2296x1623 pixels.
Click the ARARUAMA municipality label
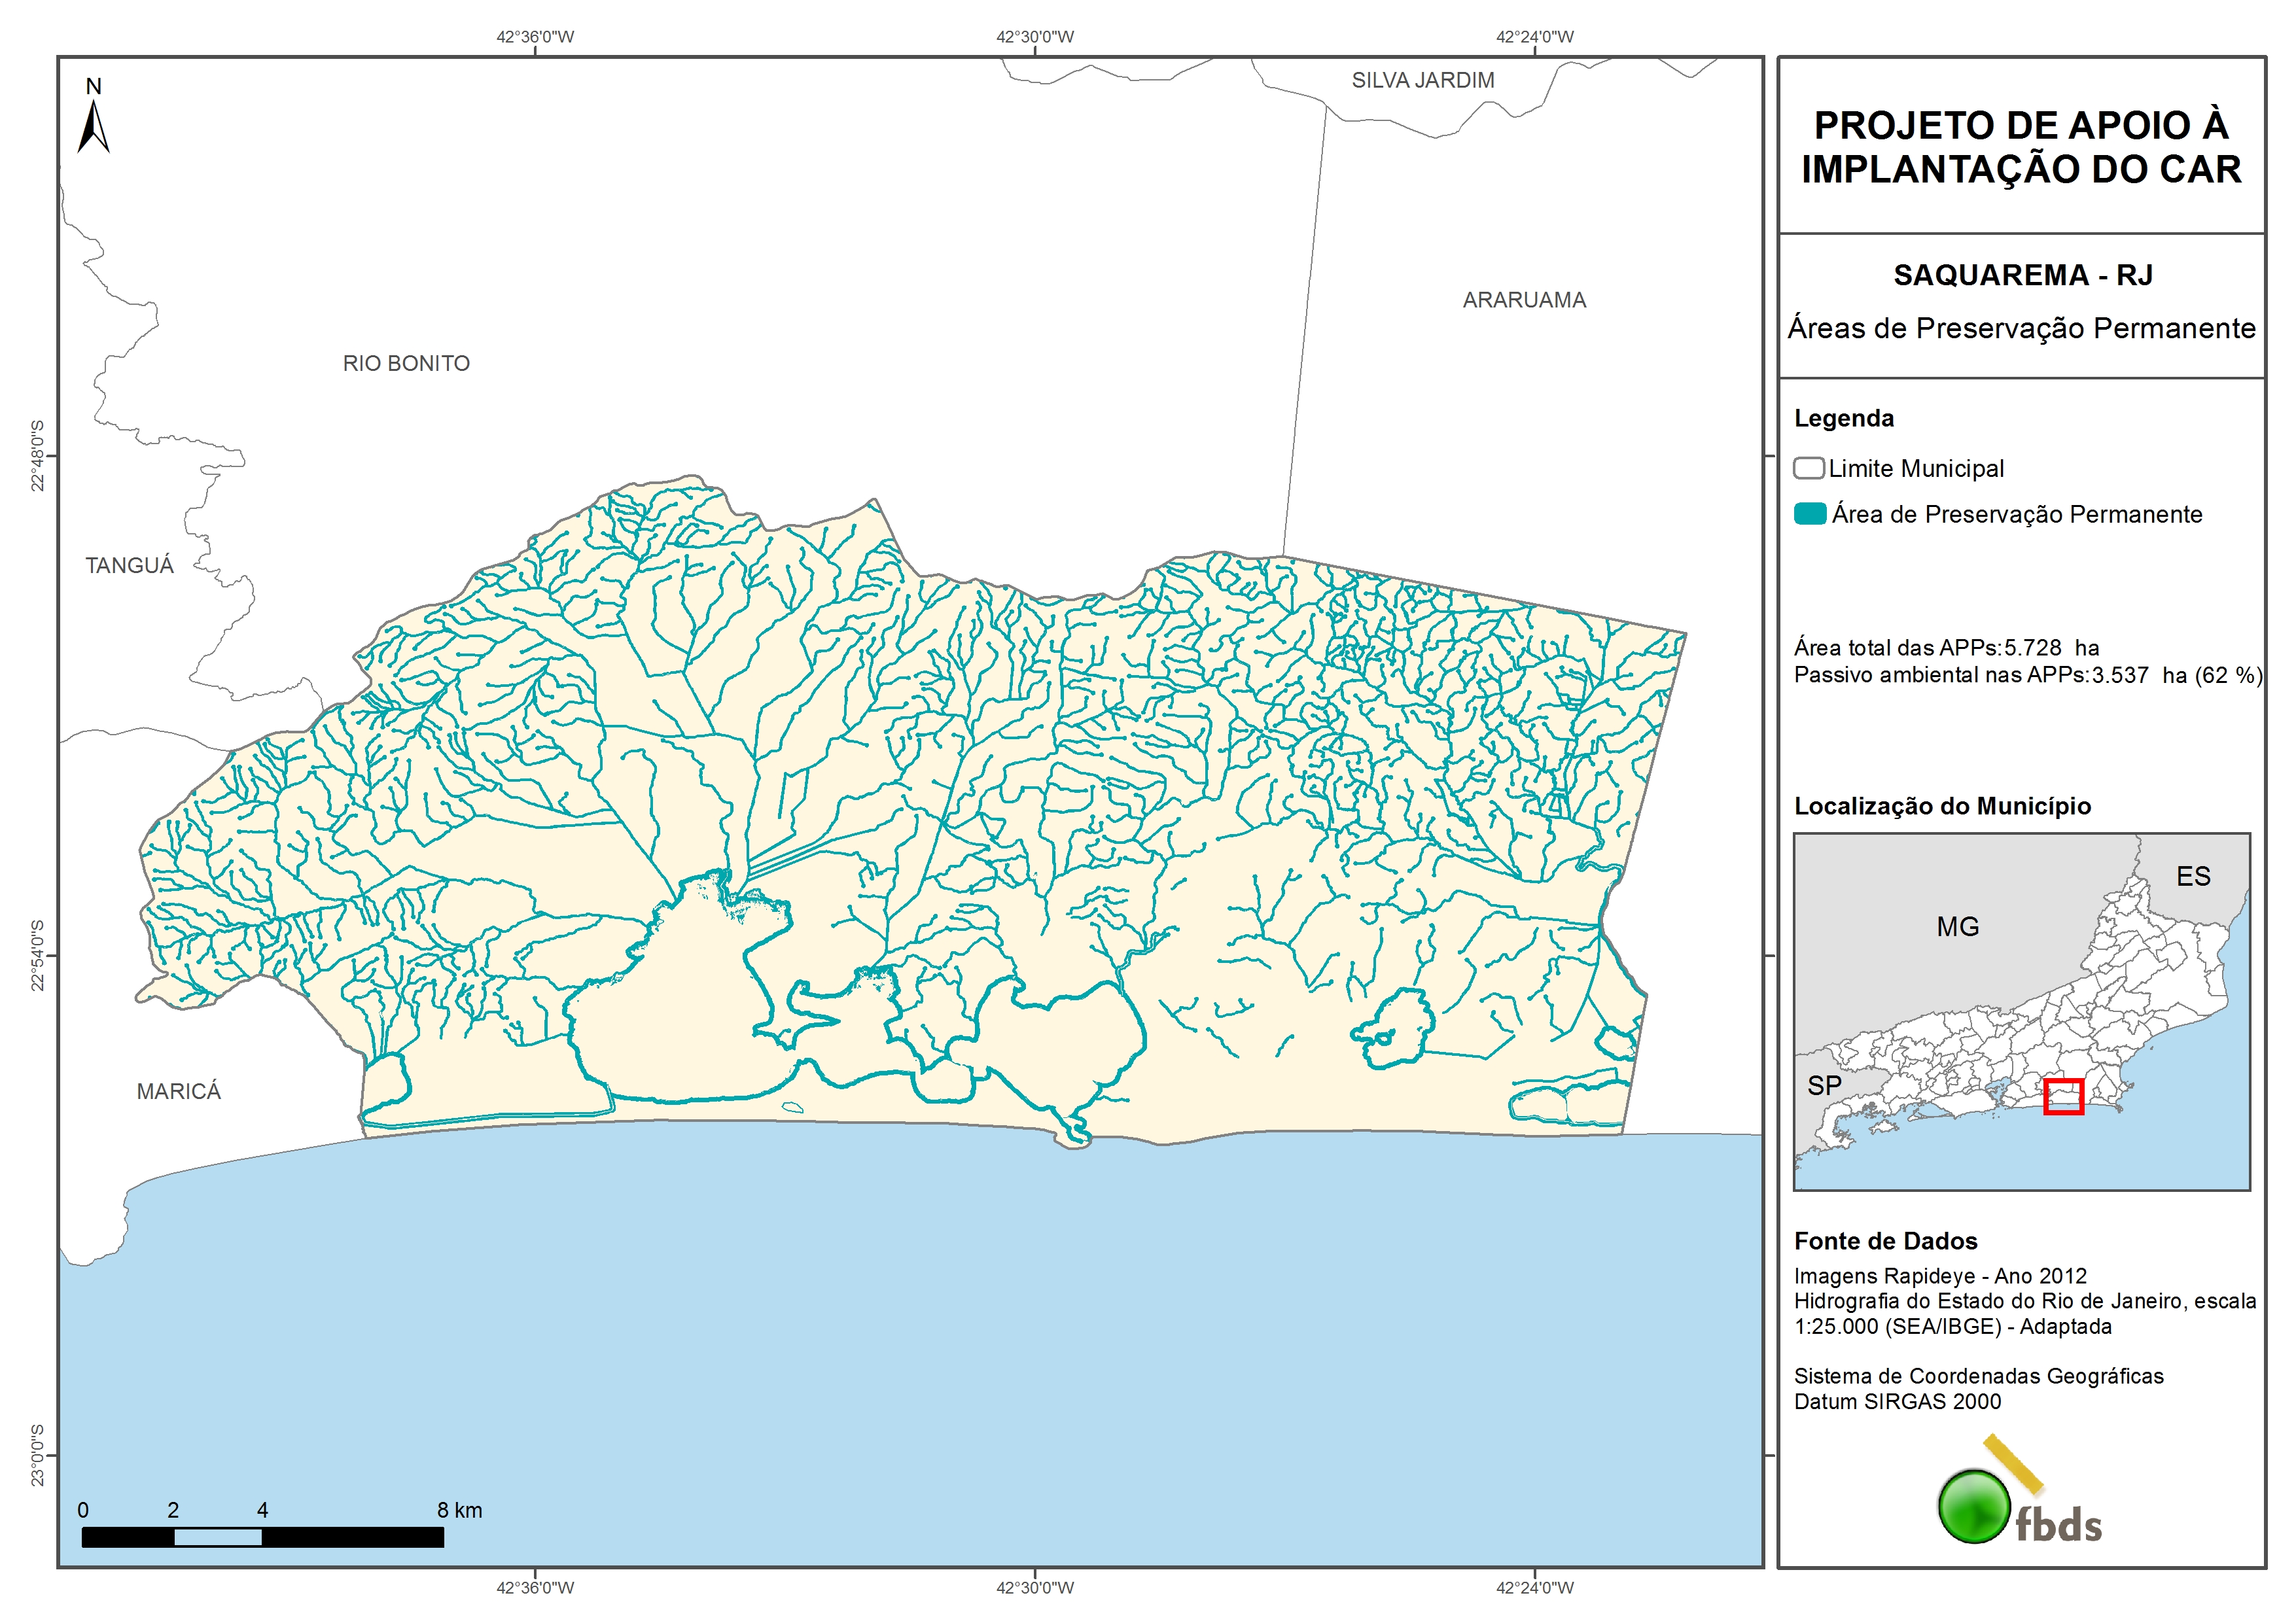[1524, 300]
